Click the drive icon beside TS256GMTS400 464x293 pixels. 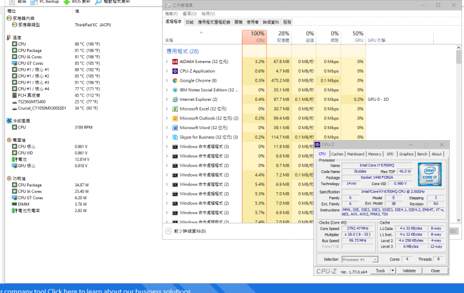point(14,102)
